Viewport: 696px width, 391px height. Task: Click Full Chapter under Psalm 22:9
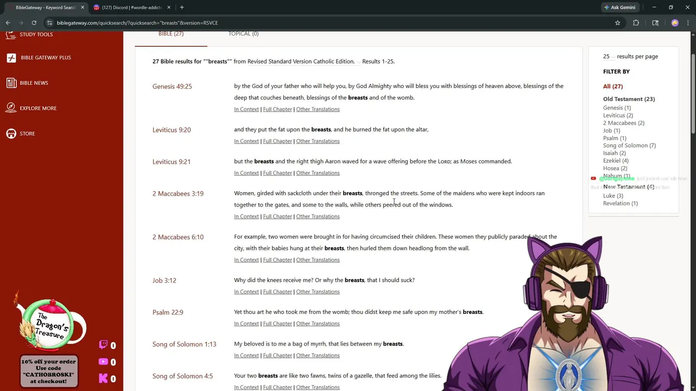tap(277, 324)
